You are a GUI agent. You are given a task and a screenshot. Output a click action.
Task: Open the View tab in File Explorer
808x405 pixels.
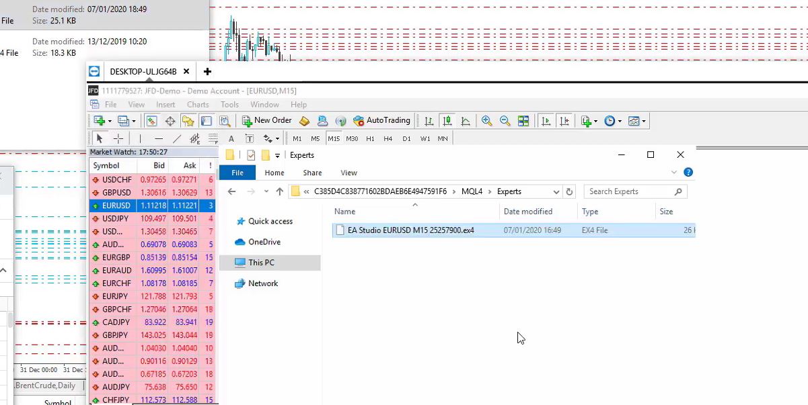(x=348, y=173)
